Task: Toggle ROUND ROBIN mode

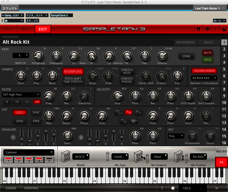Action: coord(204,71)
